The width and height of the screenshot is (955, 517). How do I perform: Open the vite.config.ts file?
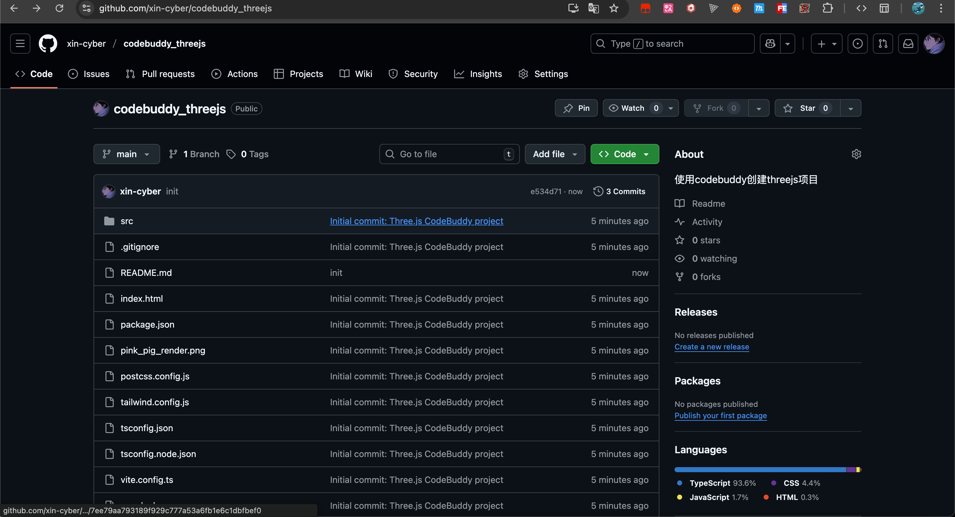click(x=147, y=480)
